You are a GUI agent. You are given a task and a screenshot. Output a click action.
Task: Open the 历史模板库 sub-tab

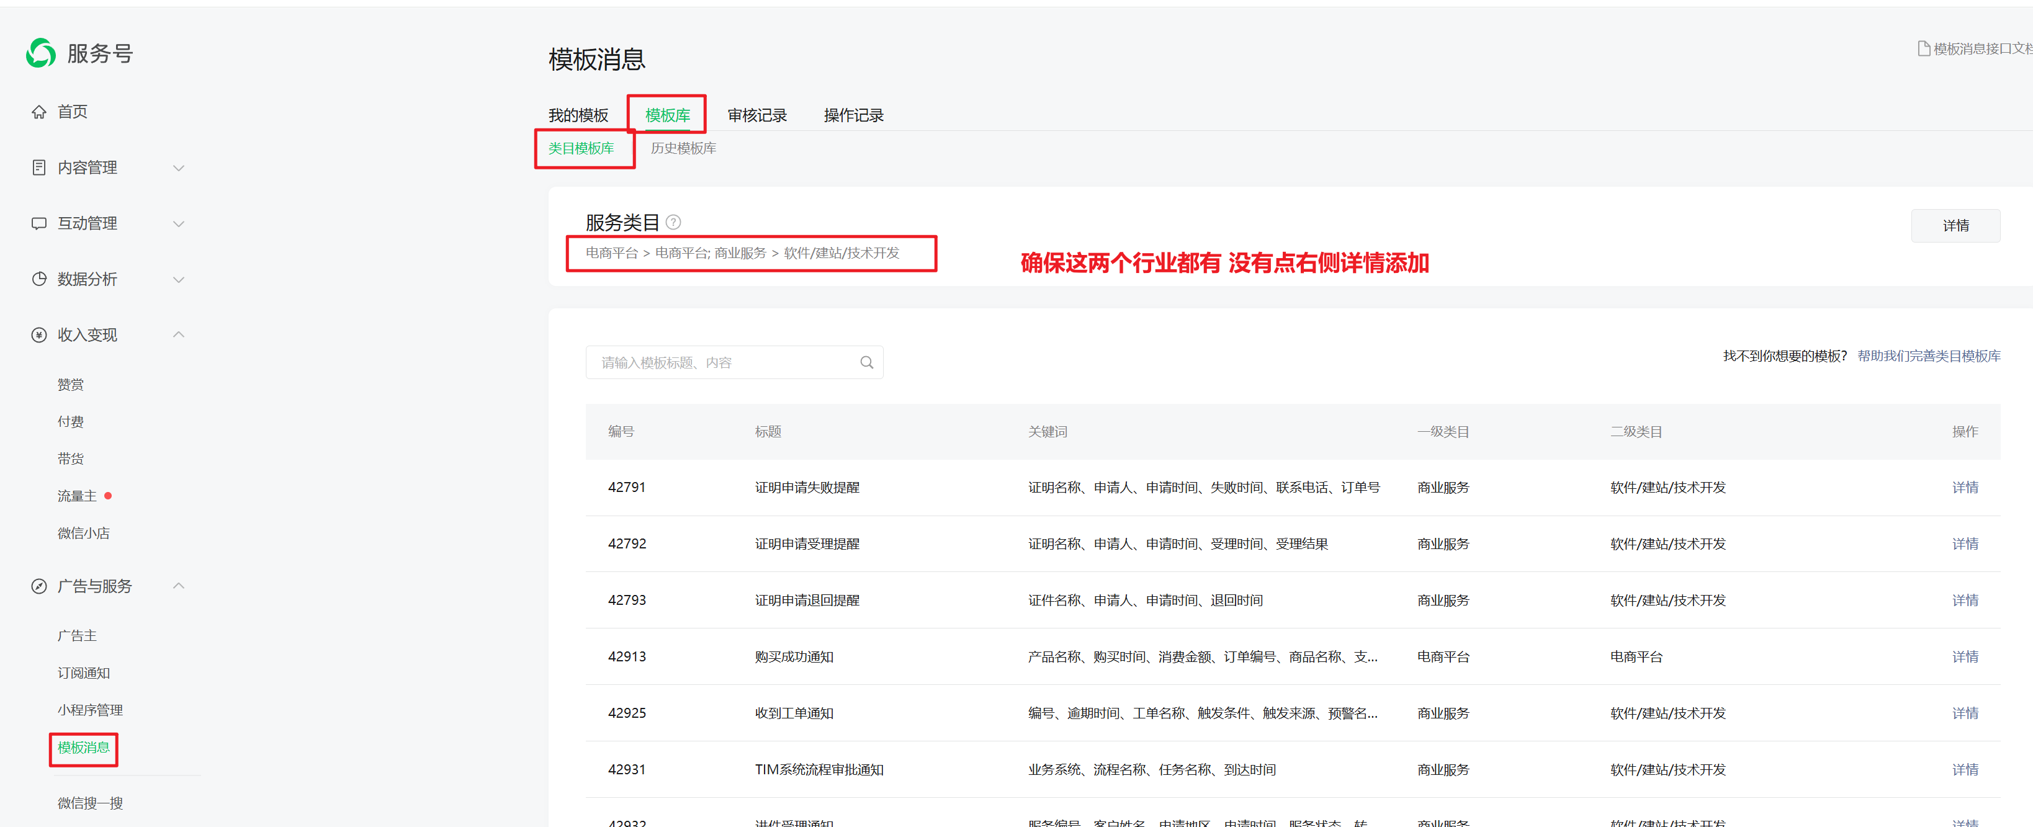pos(683,148)
